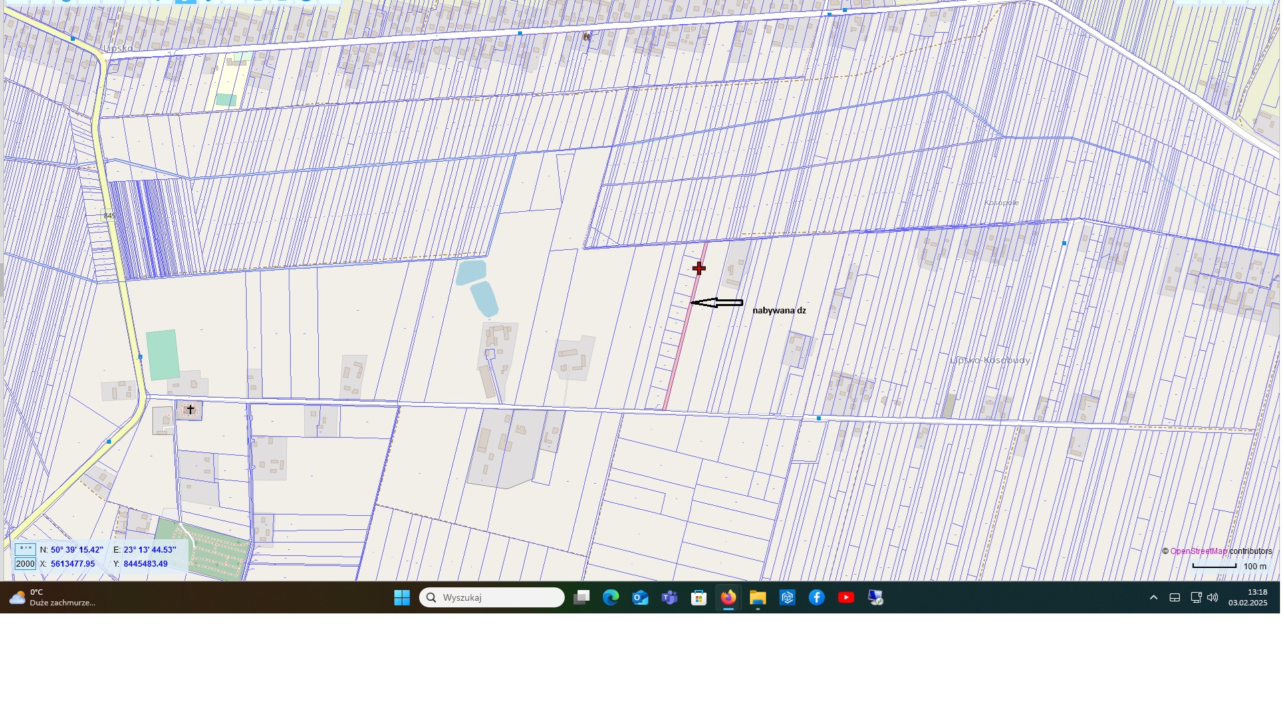
Task: Open the volume control in system tray
Action: pos(1213,597)
